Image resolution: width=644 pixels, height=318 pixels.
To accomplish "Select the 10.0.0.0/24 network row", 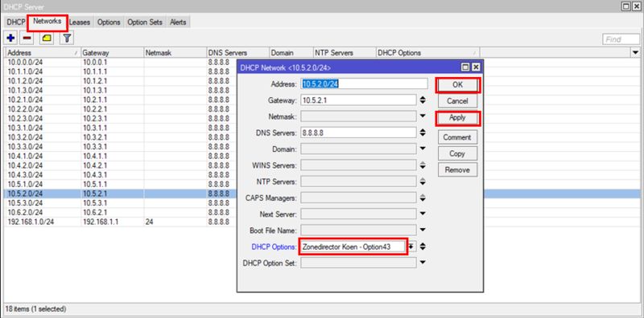I will pos(120,63).
